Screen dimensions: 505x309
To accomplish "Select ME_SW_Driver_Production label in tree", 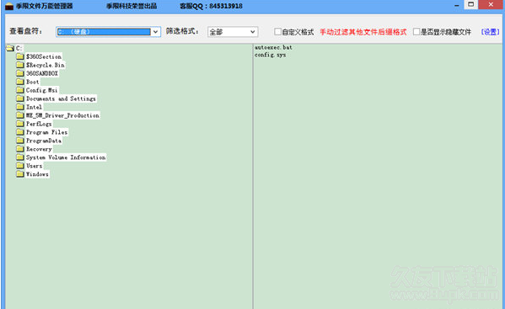I will click(x=62, y=115).
